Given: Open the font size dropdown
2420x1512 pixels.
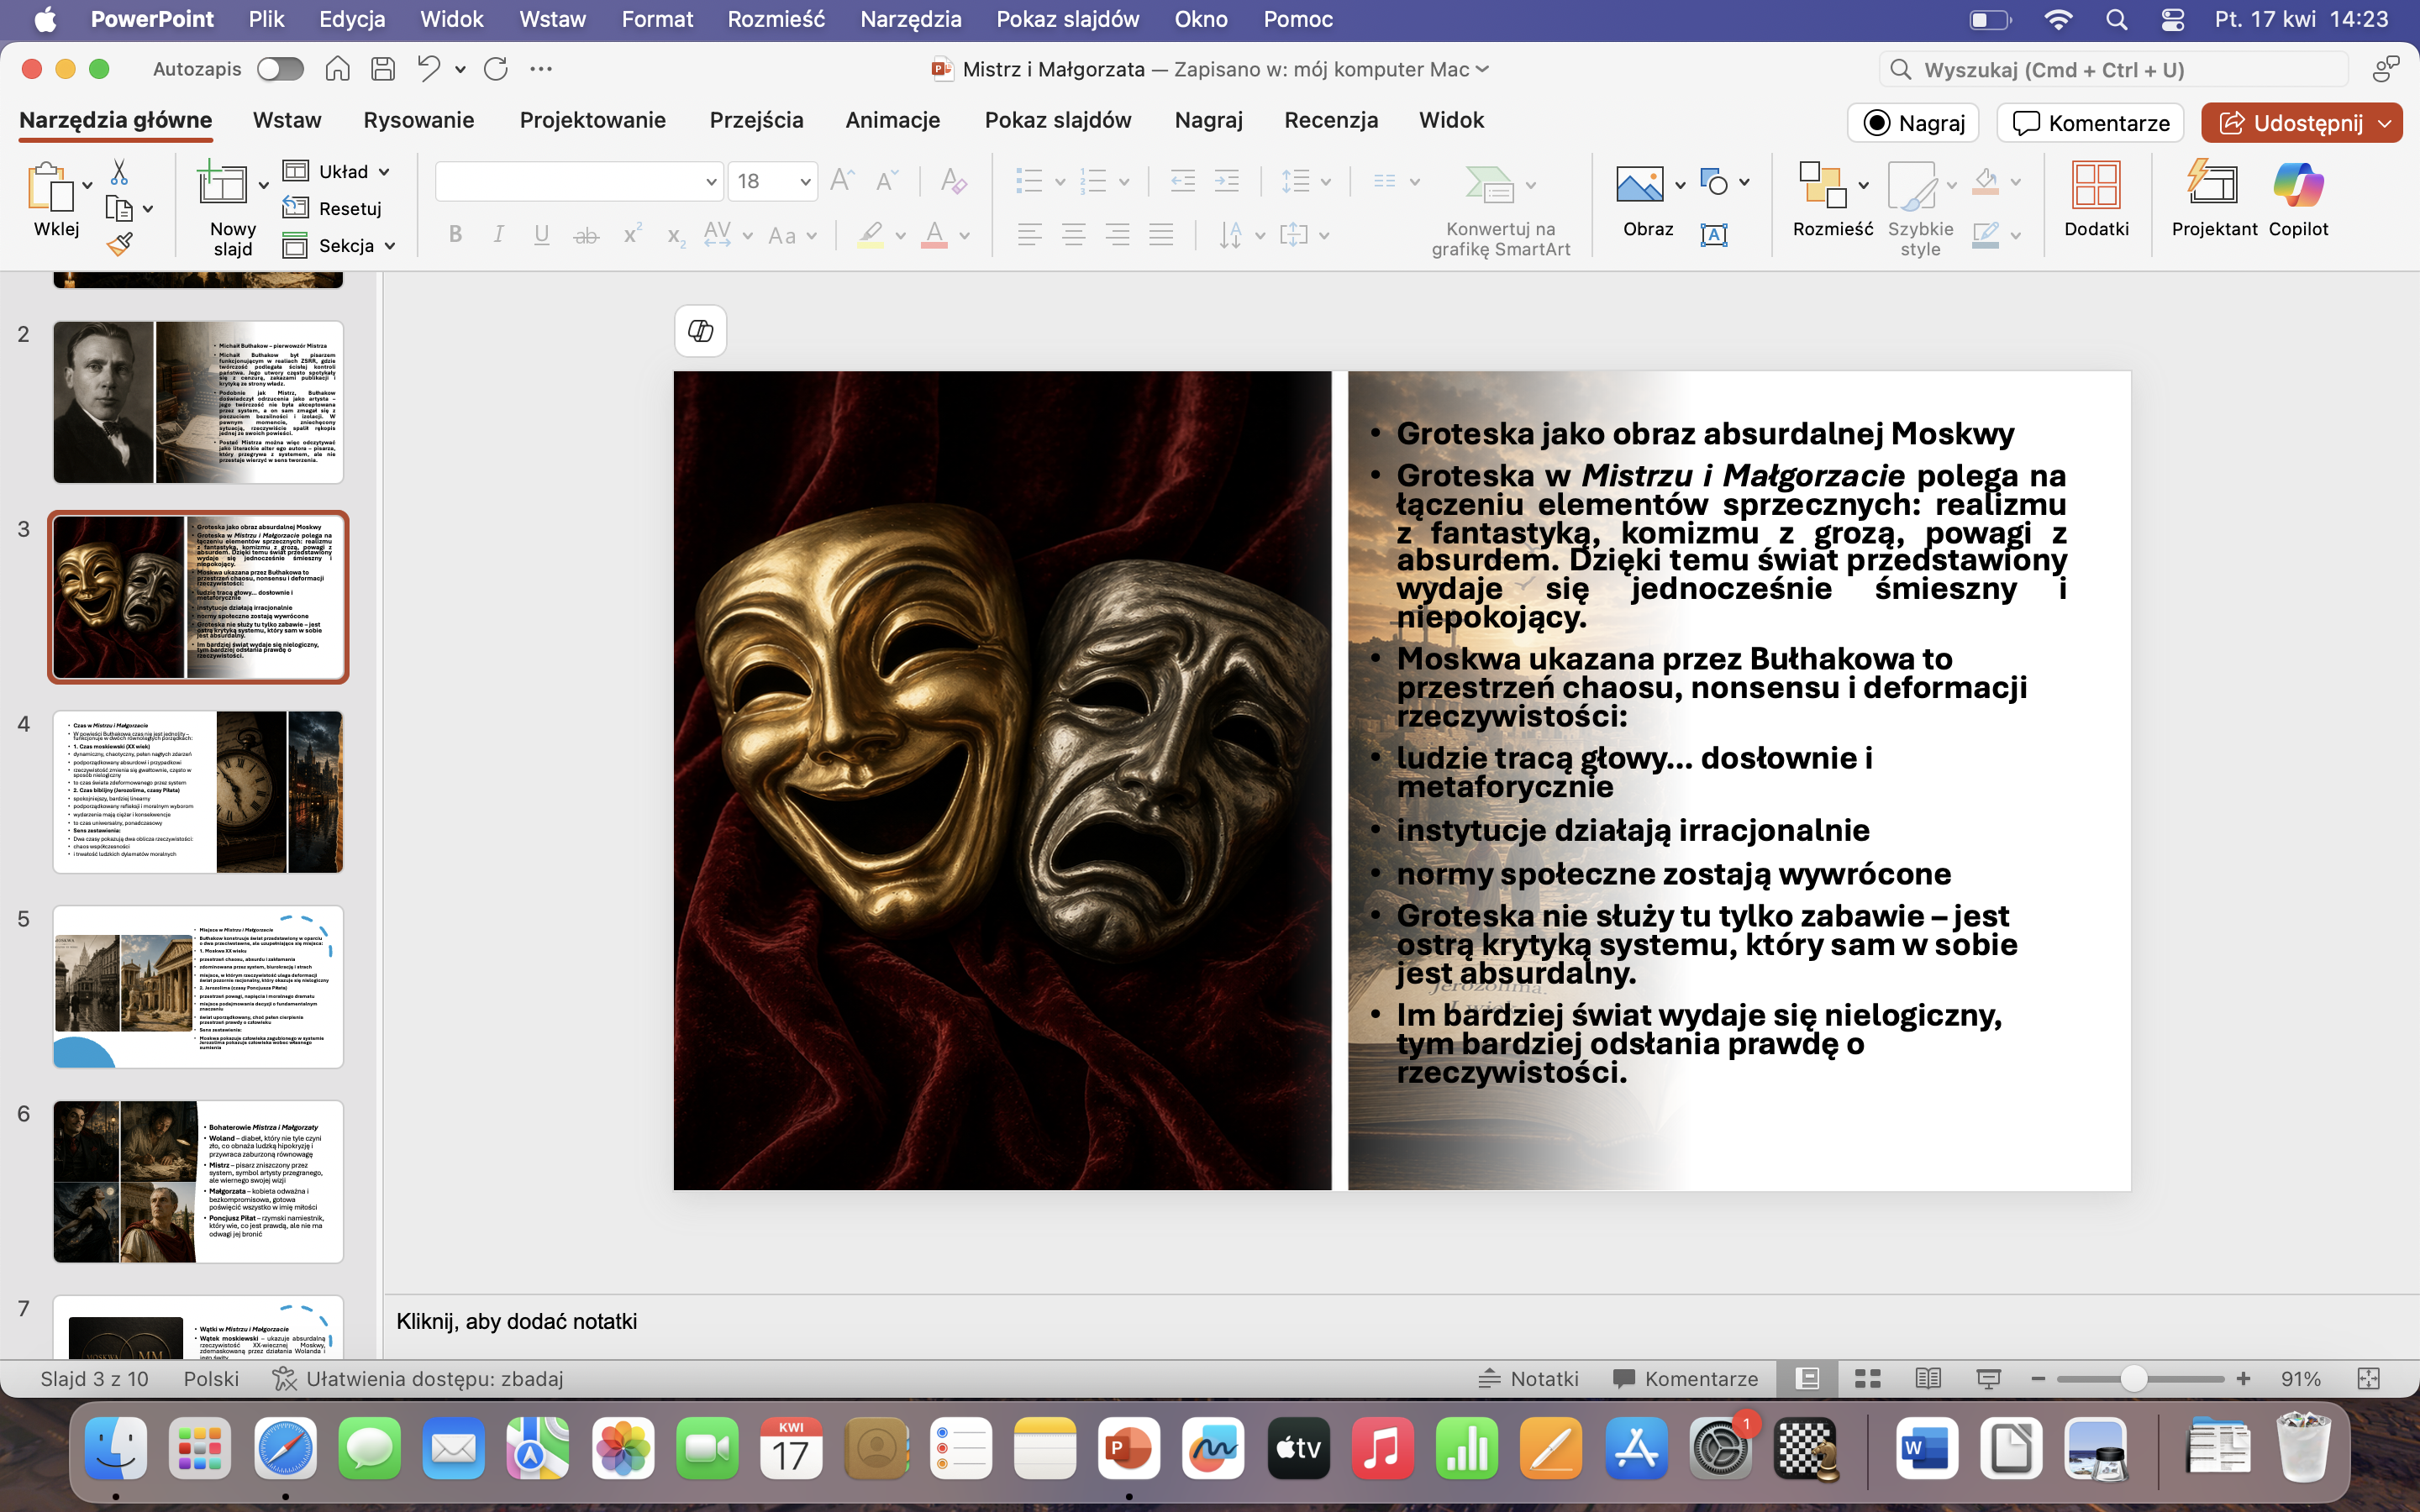Looking at the screenshot, I should [x=805, y=182].
